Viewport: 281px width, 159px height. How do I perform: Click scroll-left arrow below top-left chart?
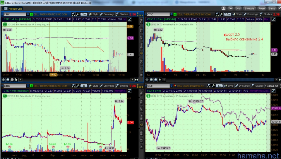[20, 80]
